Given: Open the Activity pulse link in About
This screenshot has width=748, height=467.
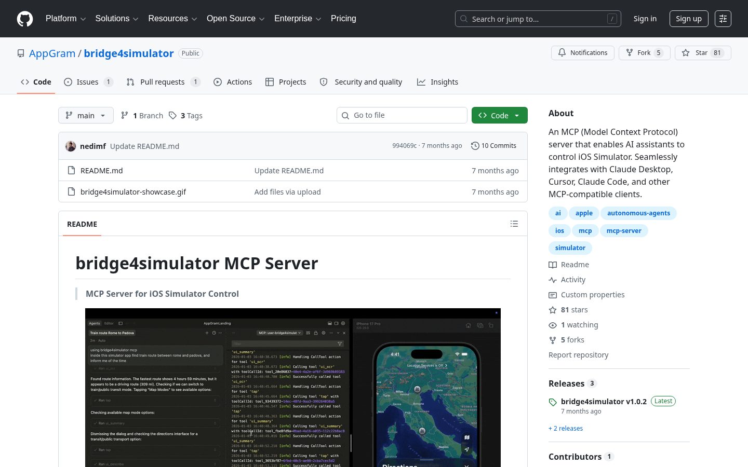Looking at the screenshot, I should 567,280.
